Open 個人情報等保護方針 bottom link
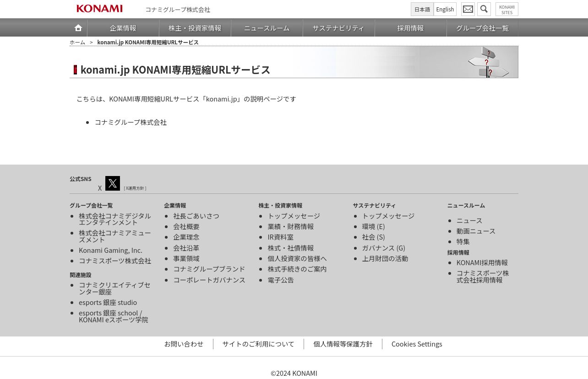Image resolution: width=588 pixels, height=379 pixels. 343,344
